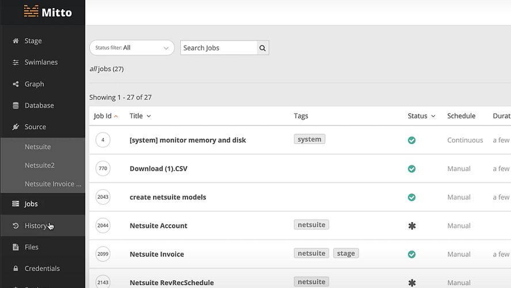Click the stage tag
The image size is (511, 288).
(346, 253)
